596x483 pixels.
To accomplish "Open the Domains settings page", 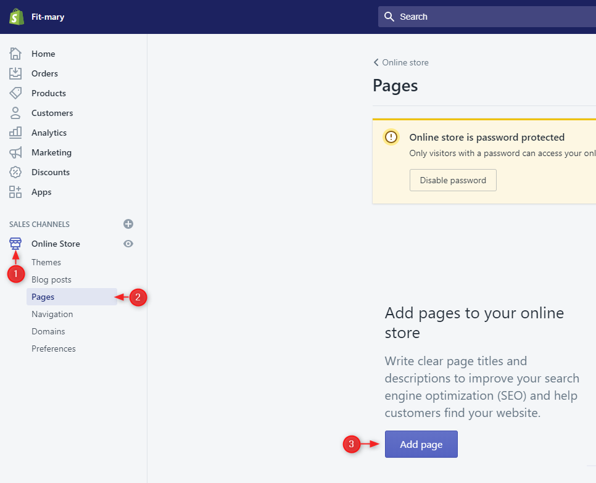I will [x=48, y=331].
